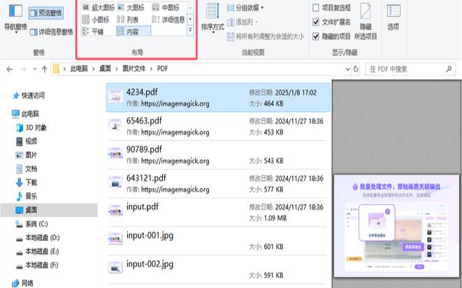Open address bar history dropdown

click(347, 69)
